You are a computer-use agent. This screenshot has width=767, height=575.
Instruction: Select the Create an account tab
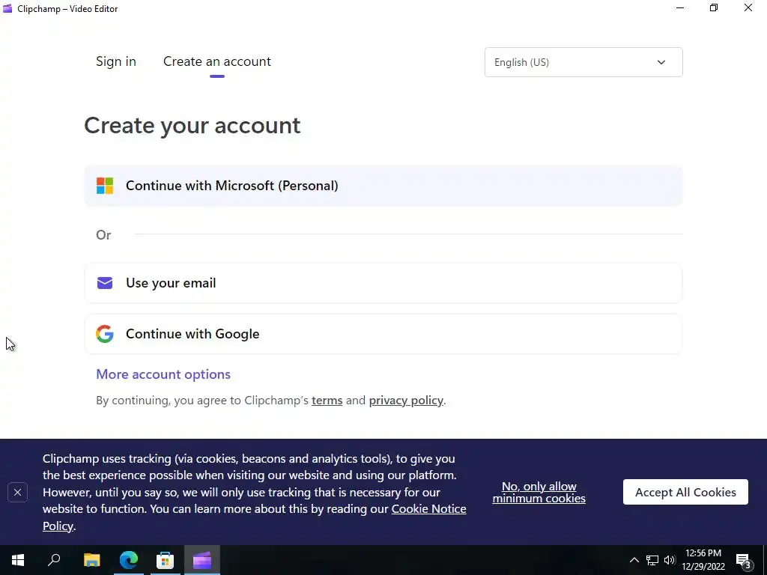pos(216,61)
